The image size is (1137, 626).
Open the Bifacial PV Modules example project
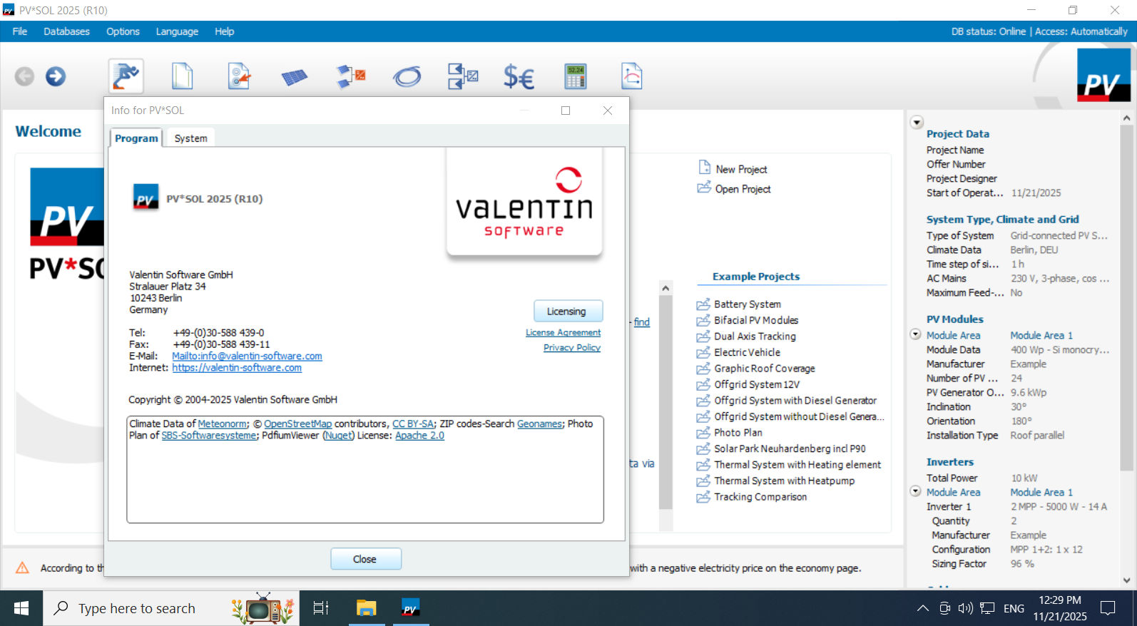[x=748, y=321]
